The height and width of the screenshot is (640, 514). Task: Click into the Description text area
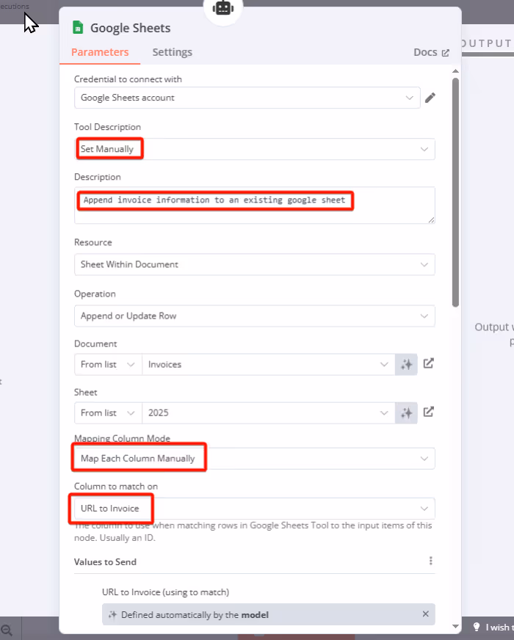point(254,206)
